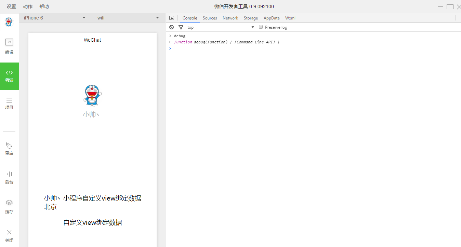Switch to the AppData tab
This screenshot has width=461, height=247.
tap(272, 18)
